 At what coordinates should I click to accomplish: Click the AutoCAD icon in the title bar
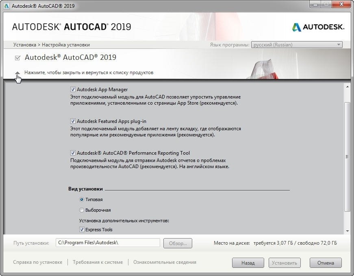pos(7,6)
